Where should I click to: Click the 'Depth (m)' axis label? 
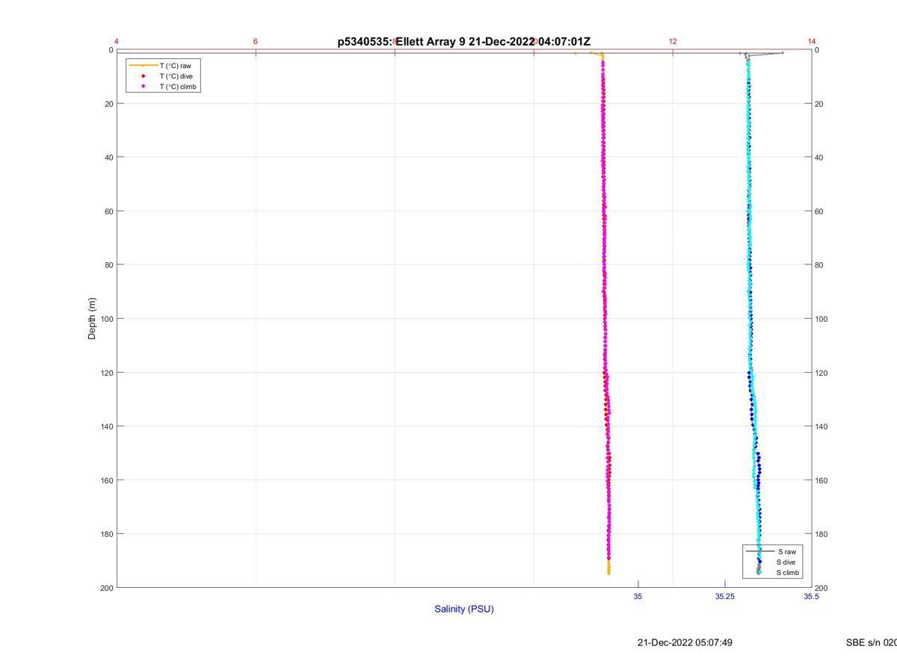92,319
